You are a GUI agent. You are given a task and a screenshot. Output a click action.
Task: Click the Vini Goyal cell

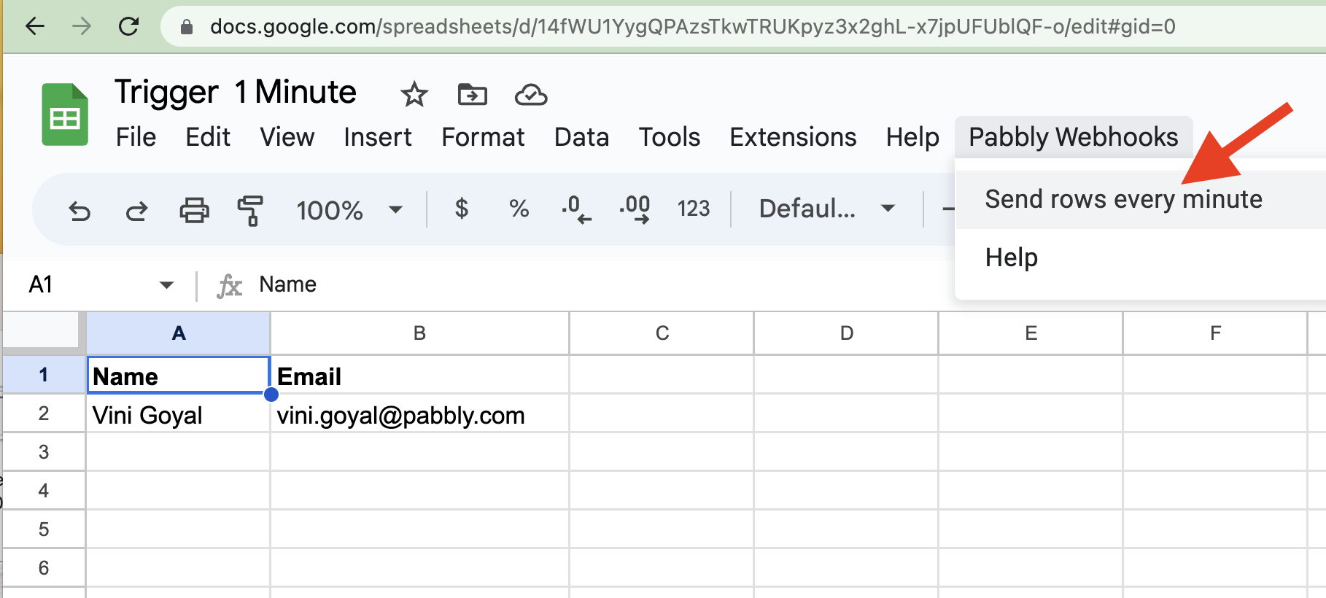coord(179,414)
